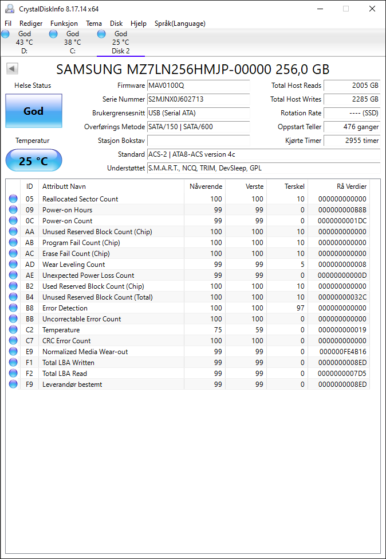Click status orb for Program Fail Count
Screen dimensions: 386x559
point(13,243)
